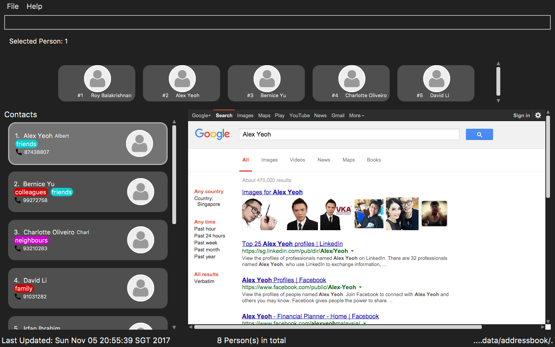
Task: Open Images for Alex Yeoh link
Action: pos(272,192)
